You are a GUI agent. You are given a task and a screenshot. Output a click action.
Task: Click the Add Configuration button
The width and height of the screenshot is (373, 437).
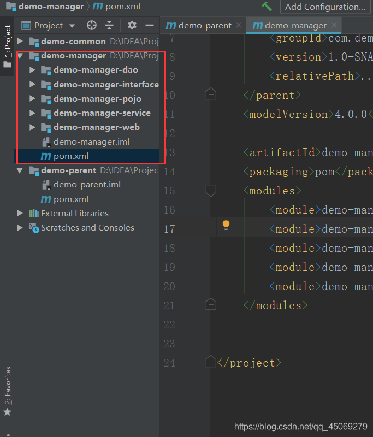pyautogui.click(x=325, y=7)
